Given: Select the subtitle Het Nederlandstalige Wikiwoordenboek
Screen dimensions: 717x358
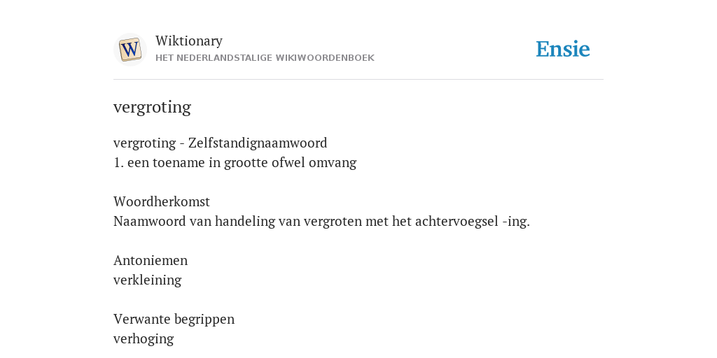Looking at the screenshot, I should tap(265, 58).
